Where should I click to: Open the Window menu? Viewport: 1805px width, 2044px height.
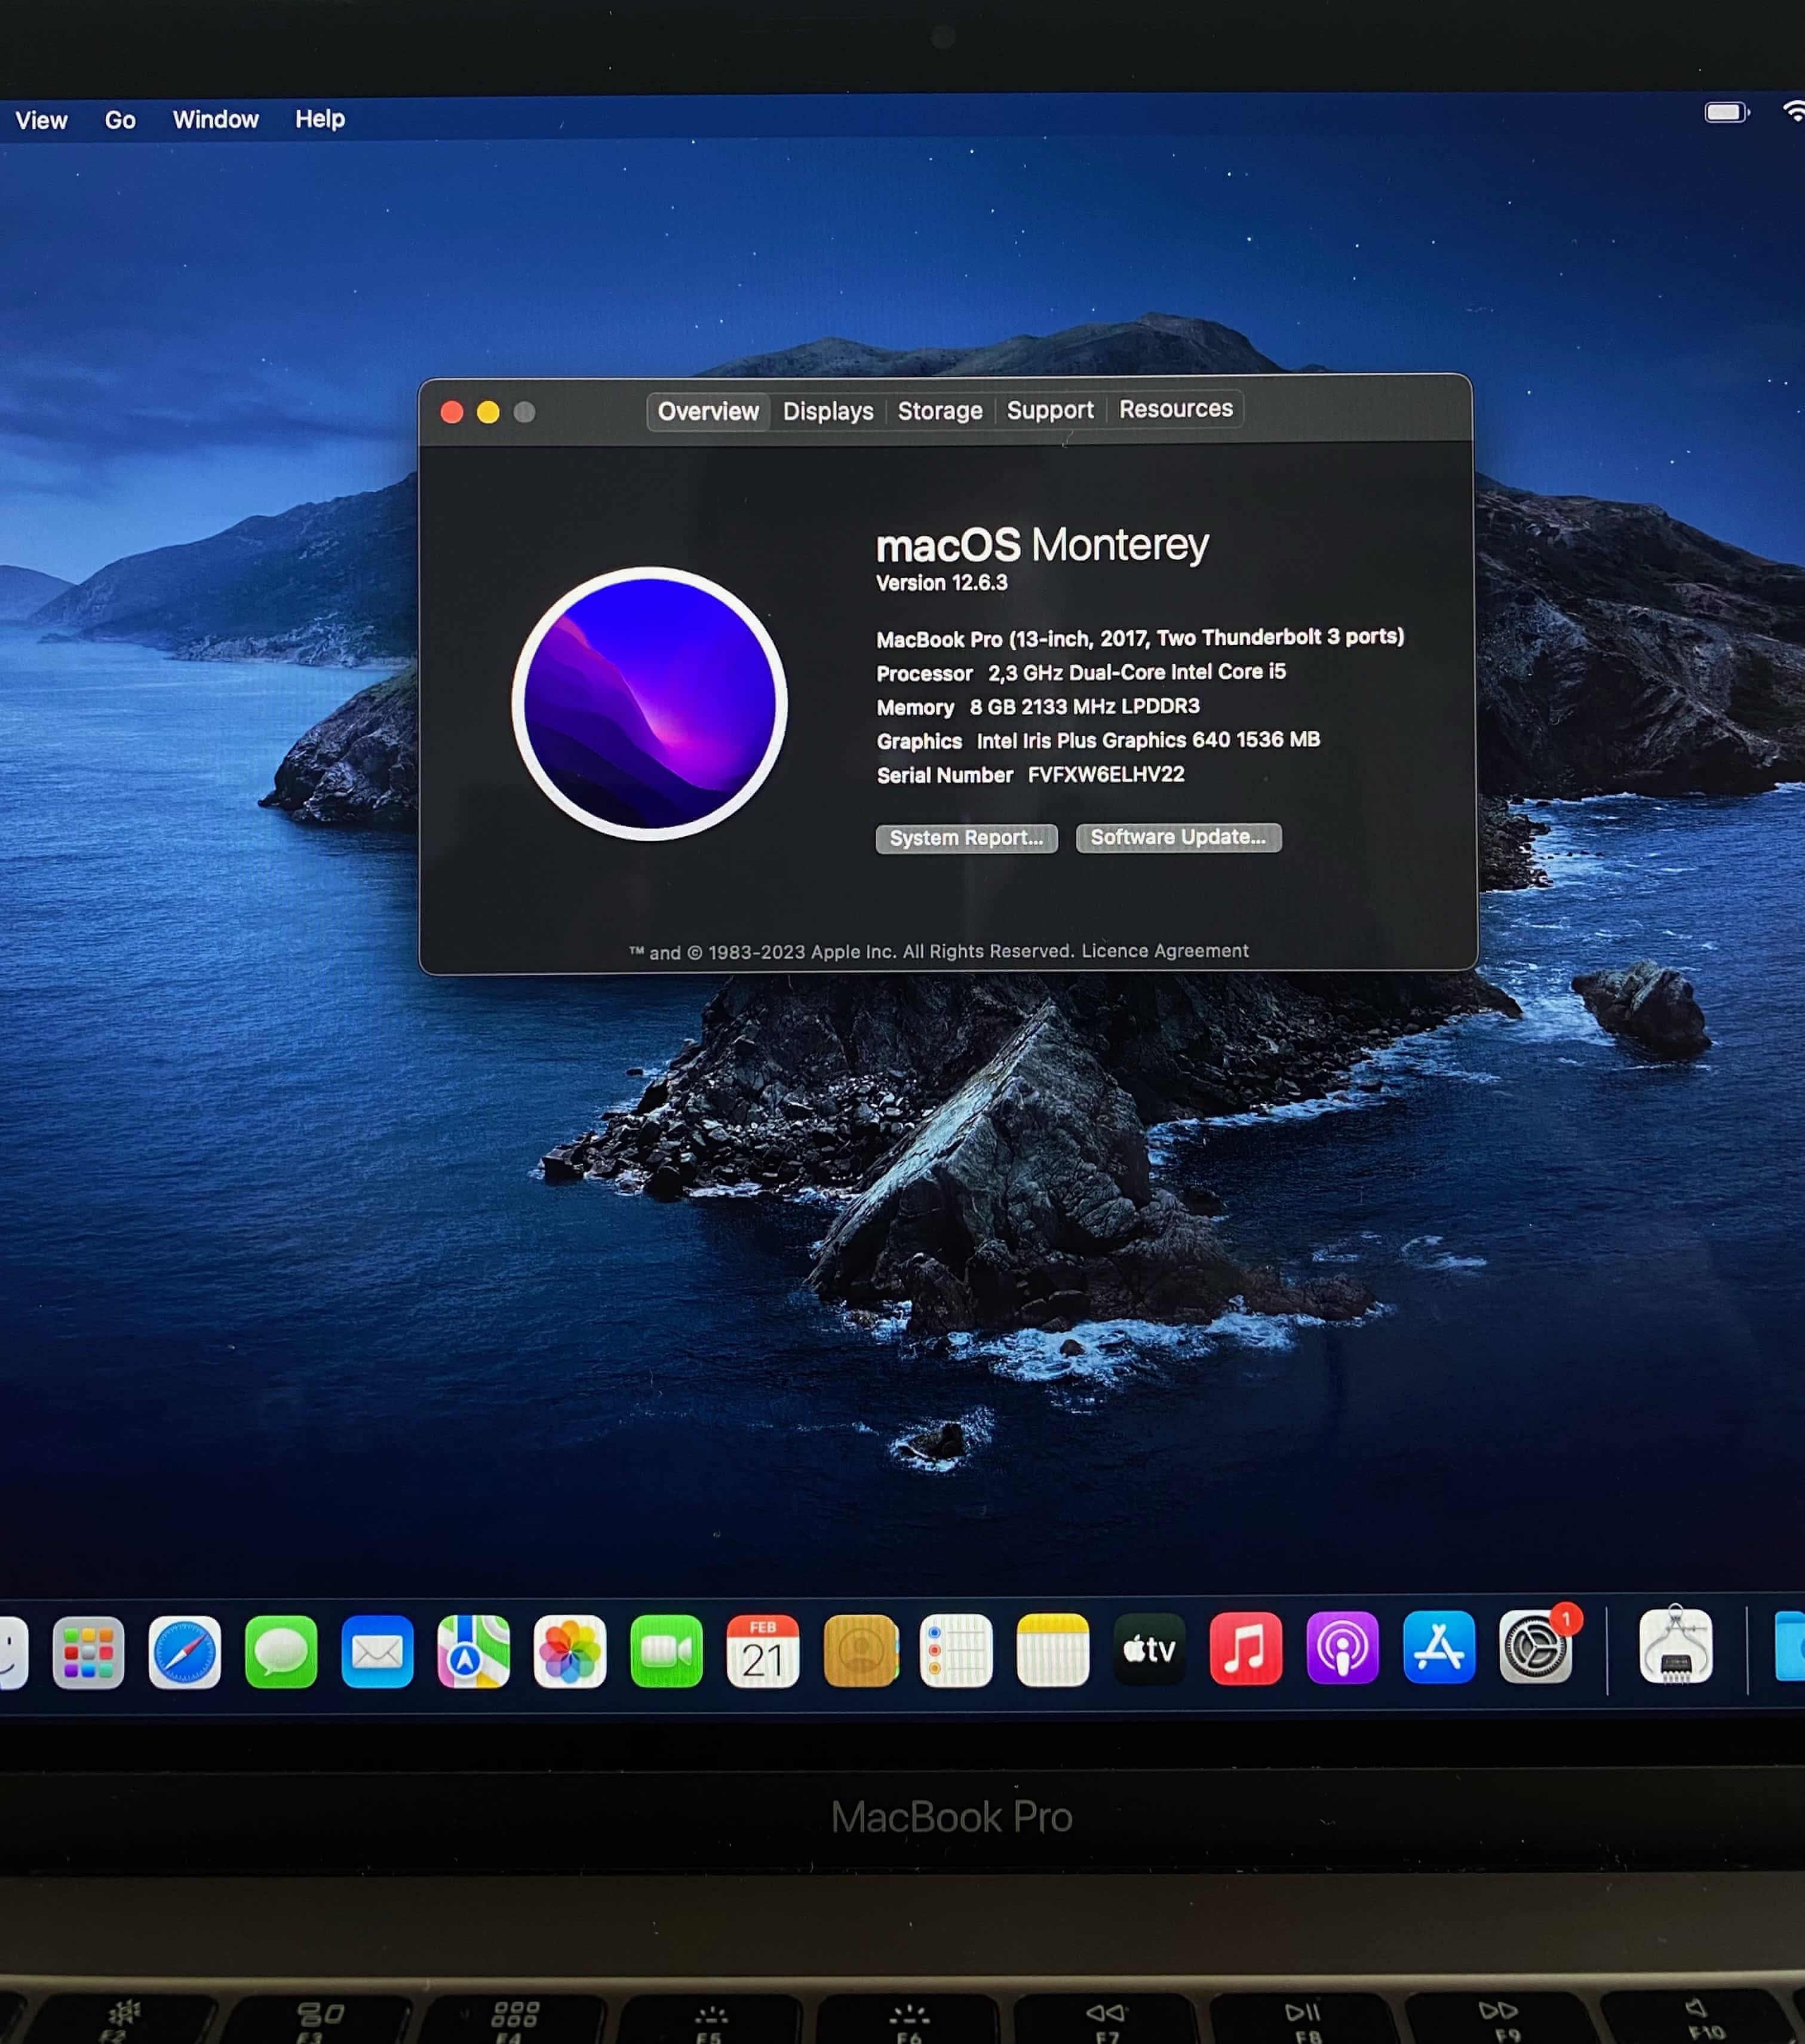tap(215, 120)
